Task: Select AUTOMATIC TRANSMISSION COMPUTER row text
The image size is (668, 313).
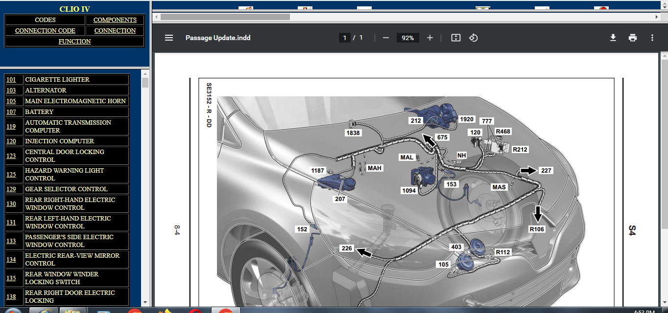Action: click(x=68, y=126)
